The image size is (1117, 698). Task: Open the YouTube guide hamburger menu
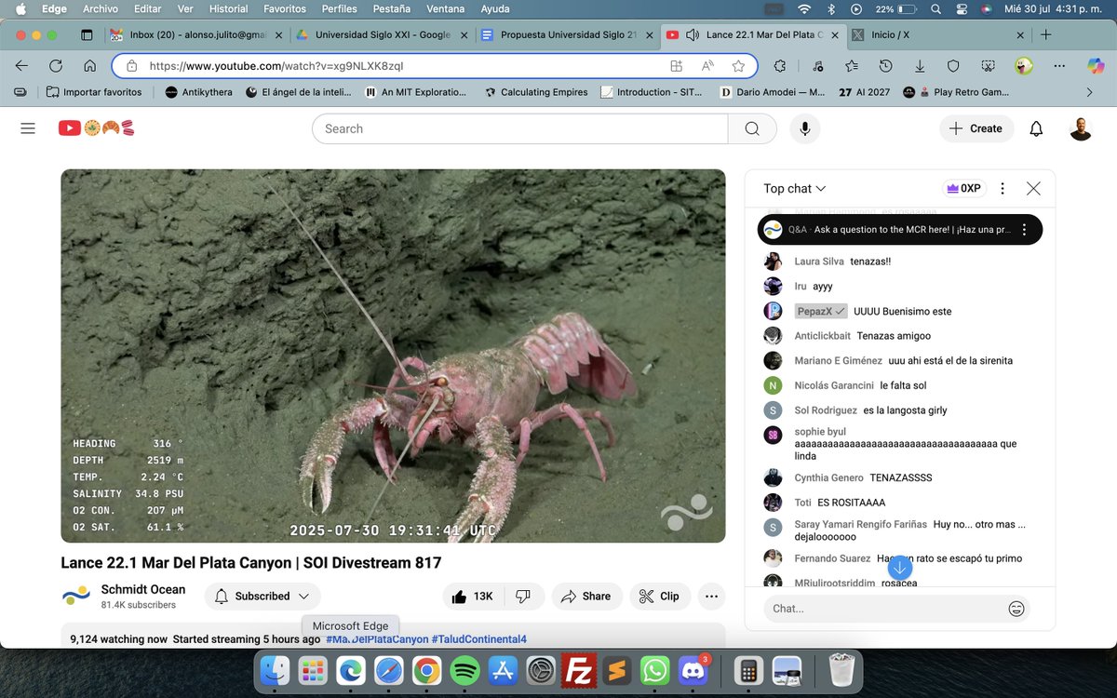click(28, 128)
